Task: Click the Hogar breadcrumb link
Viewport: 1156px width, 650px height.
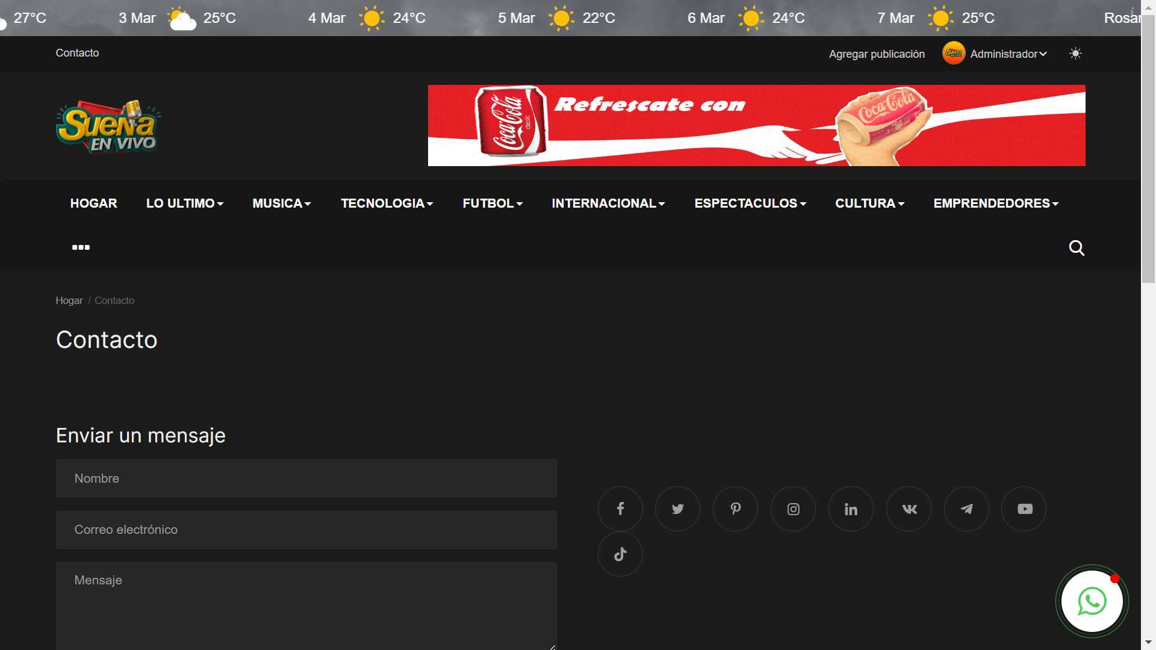Action: [x=69, y=300]
